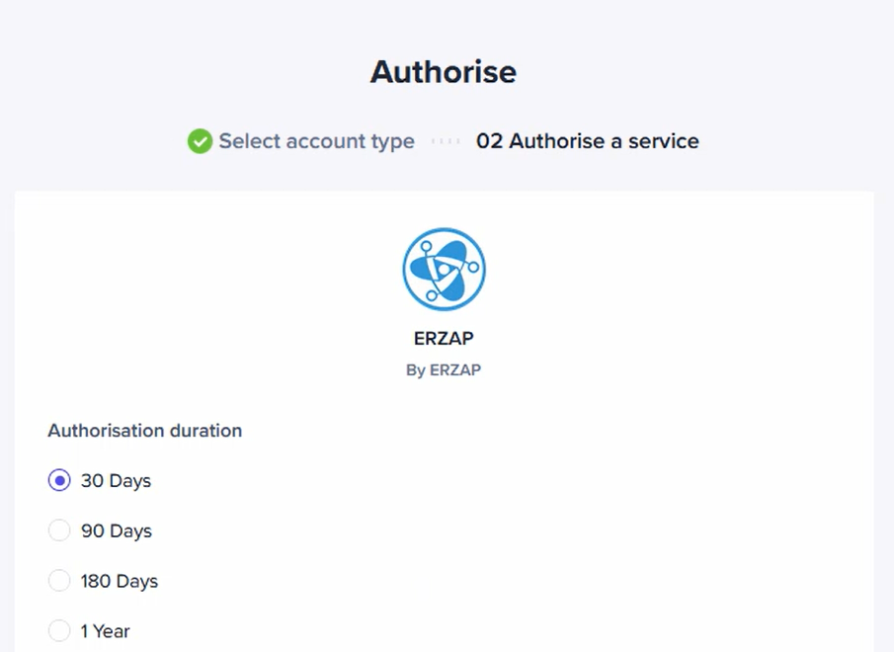The image size is (894, 652).
Task: Click the '02' step number
Action: (x=489, y=141)
